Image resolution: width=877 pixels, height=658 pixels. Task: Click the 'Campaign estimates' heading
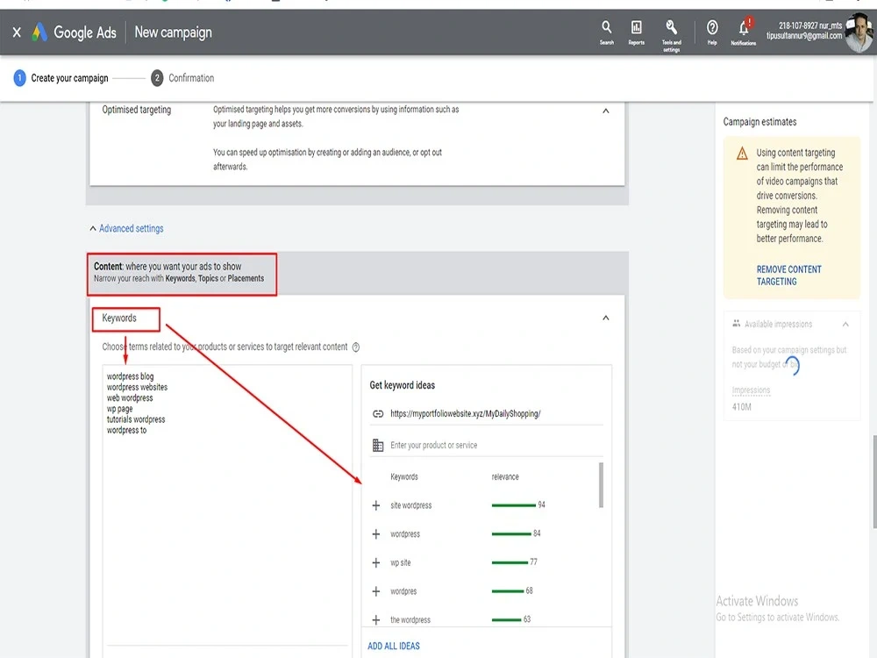click(x=759, y=121)
